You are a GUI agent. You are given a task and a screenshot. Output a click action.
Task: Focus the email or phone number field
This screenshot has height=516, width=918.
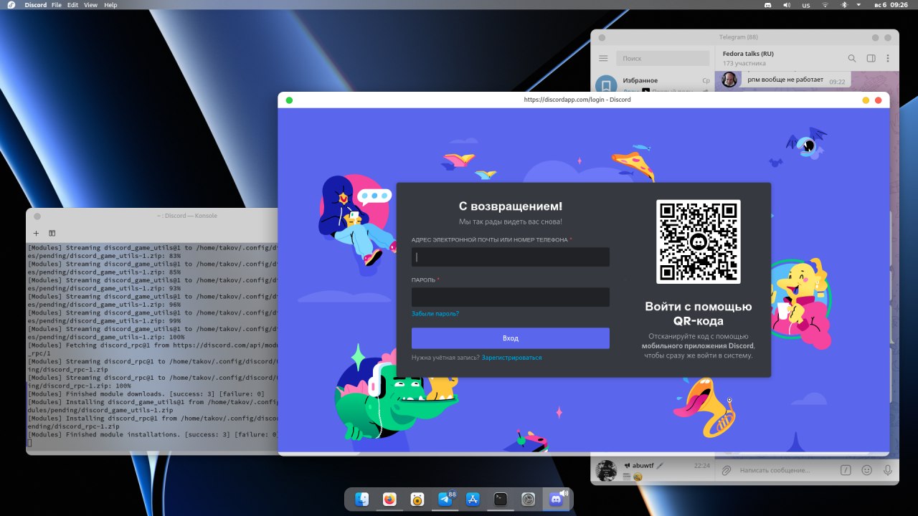pyautogui.click(x=511, y=257)
